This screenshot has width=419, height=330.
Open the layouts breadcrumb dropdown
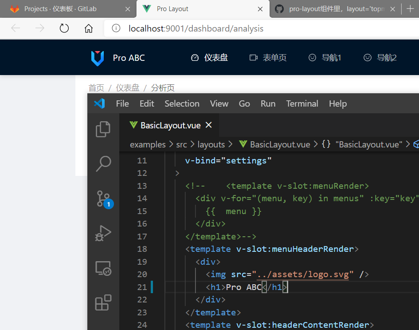[211, 144]
